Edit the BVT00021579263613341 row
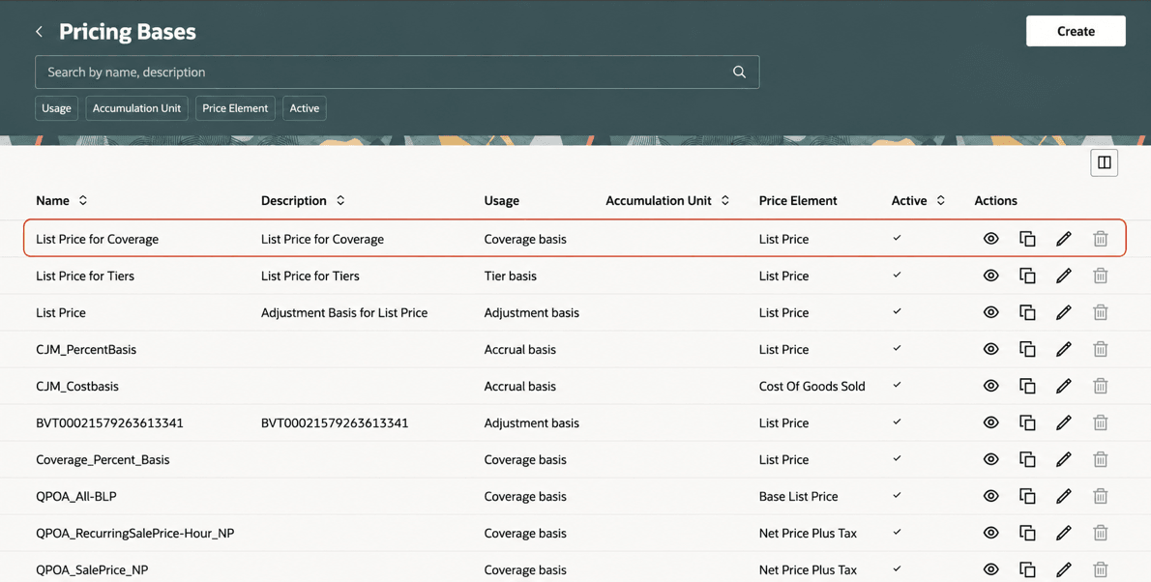The width and height of the screenshot is (1151, 582). (1064, 422)
